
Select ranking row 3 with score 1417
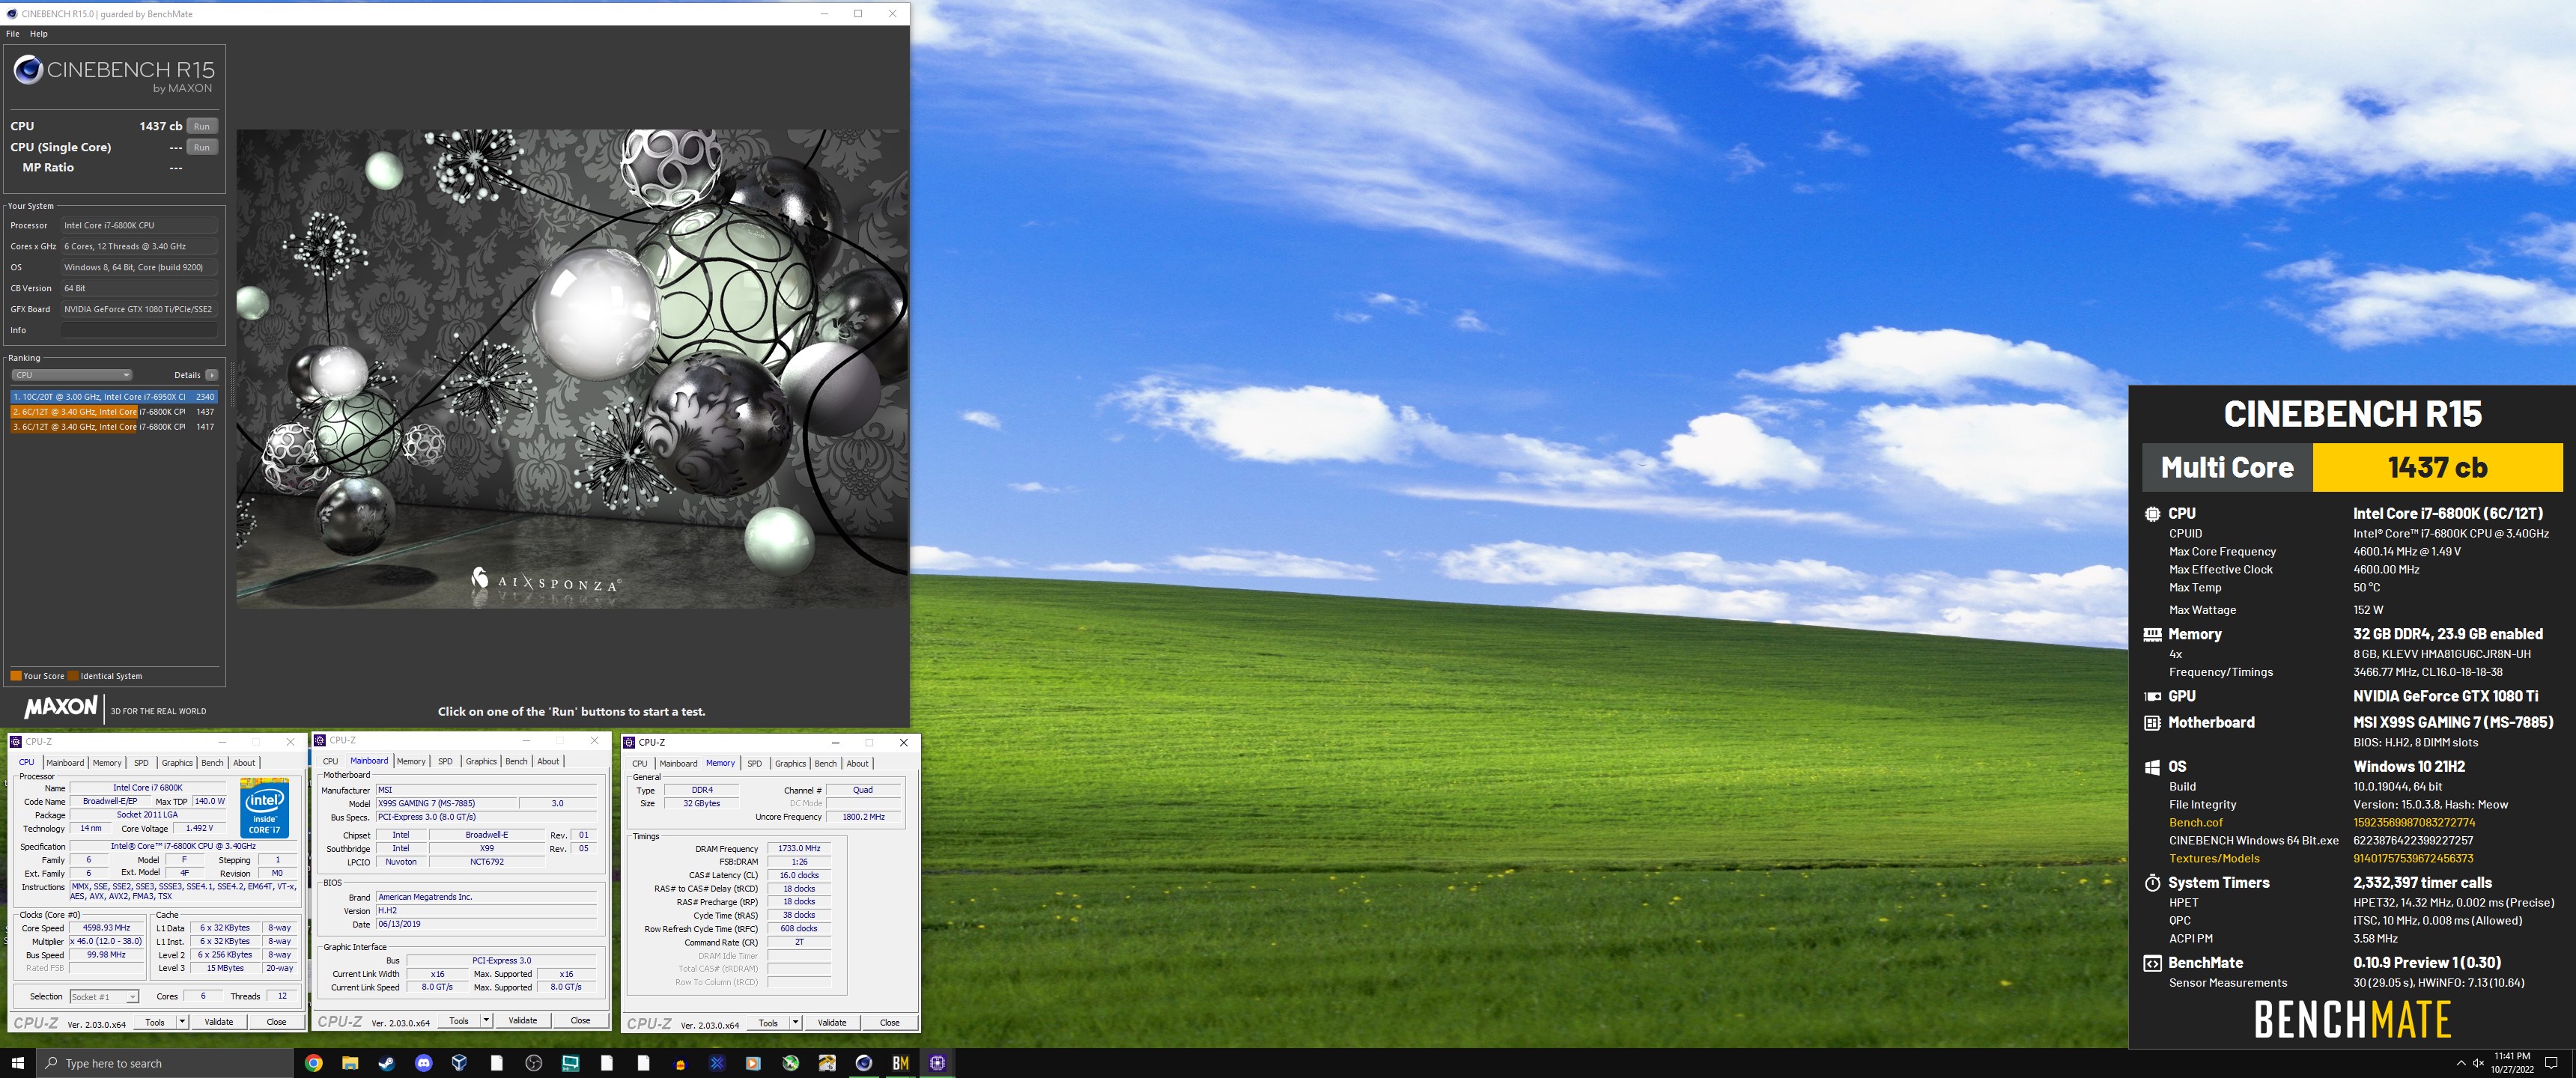click(x=113, y=427)
